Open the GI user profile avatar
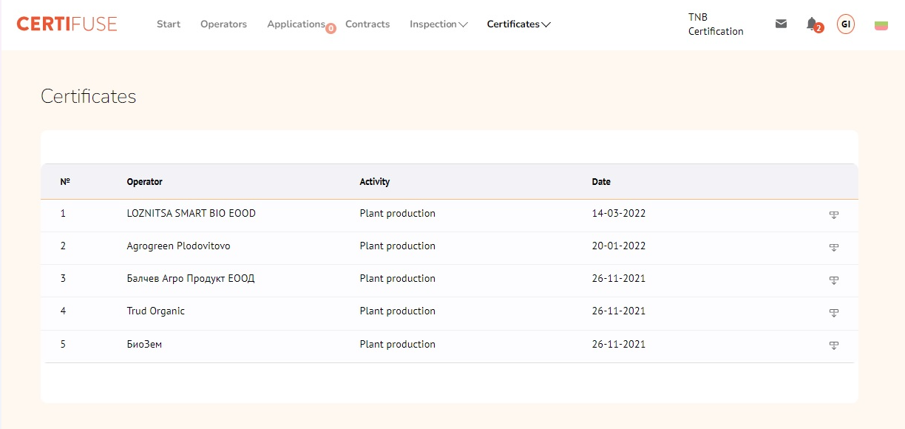The height and width of the screenshot is (429, 905). (845, 24)
